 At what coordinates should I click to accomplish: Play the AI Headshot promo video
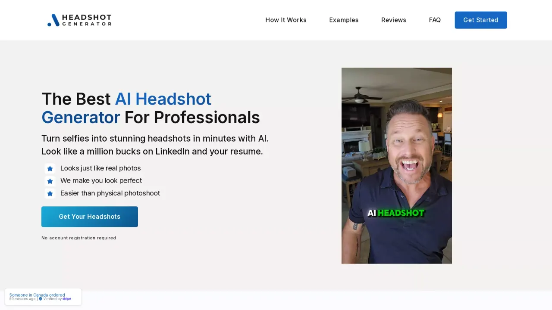pyautogui.click(x=397, y=166)
